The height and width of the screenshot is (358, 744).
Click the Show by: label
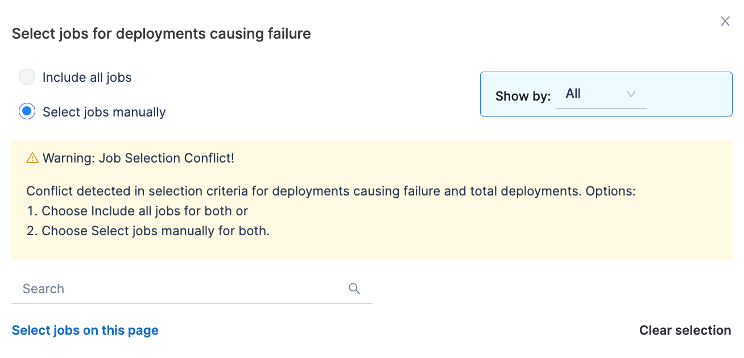point(523,96)
